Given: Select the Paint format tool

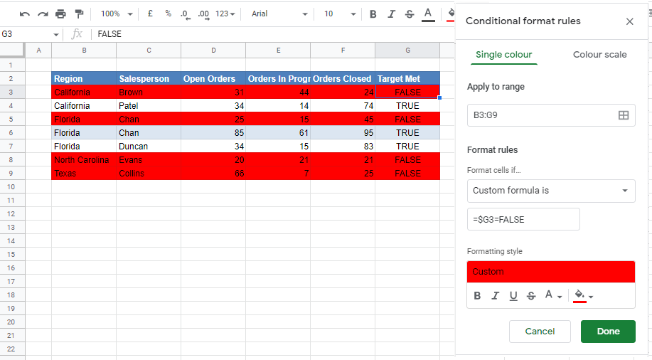Looking at the screenshot, I should (78, 14).
